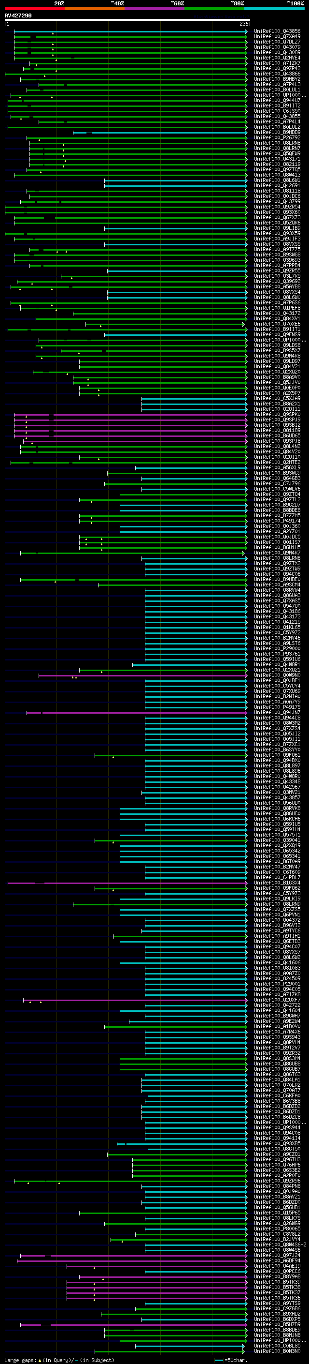Image resolution: width=309 pixels, height=1364 pixels.
Task: Select UniRef100_Q41215 in the hit list
Action: 277,622
